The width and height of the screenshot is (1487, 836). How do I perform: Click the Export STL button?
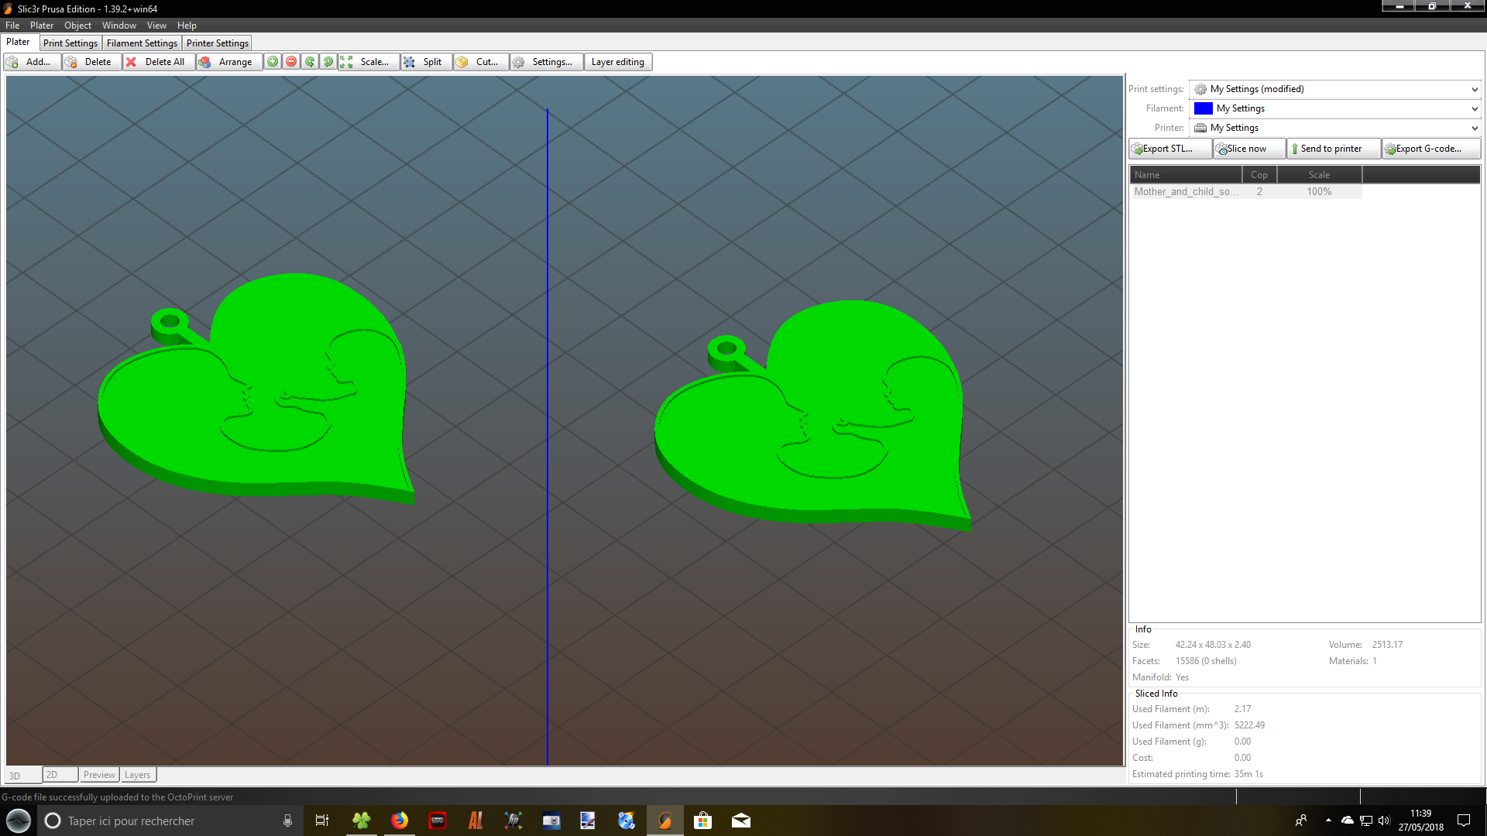point(1169,149)
